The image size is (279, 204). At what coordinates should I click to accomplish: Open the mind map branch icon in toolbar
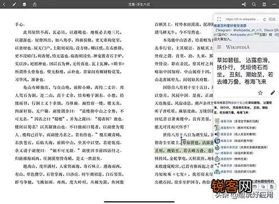(x=243, y=4)
